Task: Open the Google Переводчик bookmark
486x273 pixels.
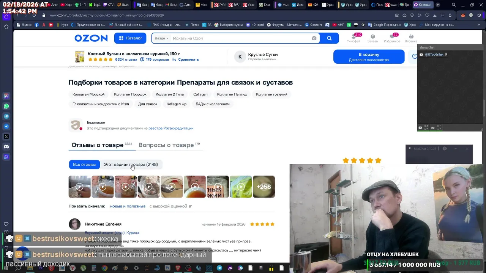Action: click(384, 25)
